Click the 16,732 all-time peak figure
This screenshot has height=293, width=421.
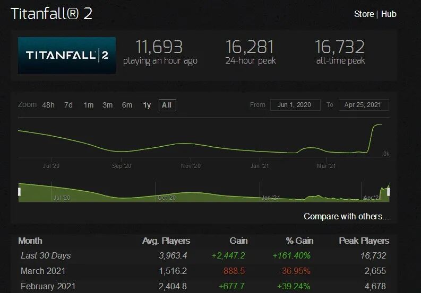[x=340, y=47]
